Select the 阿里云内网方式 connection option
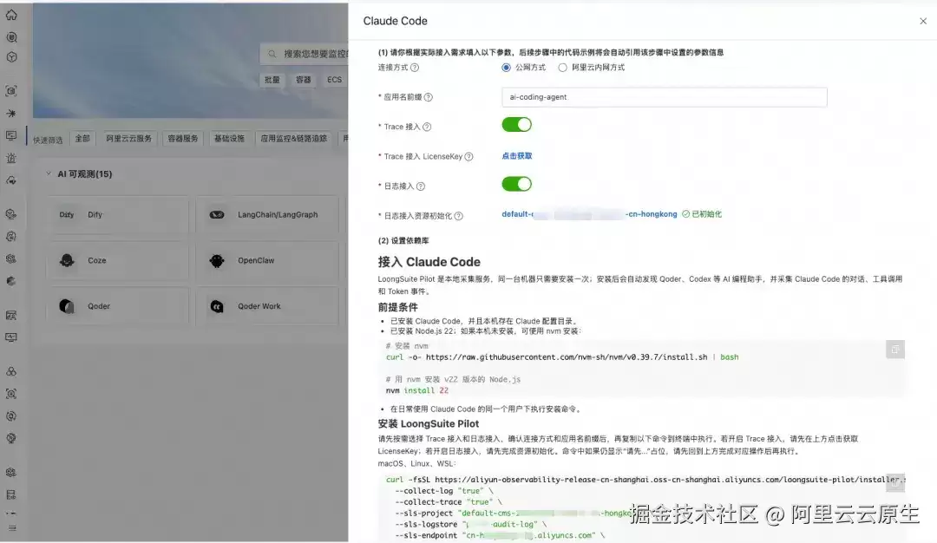This screenshot has width=937, height=543. point(562,68)
